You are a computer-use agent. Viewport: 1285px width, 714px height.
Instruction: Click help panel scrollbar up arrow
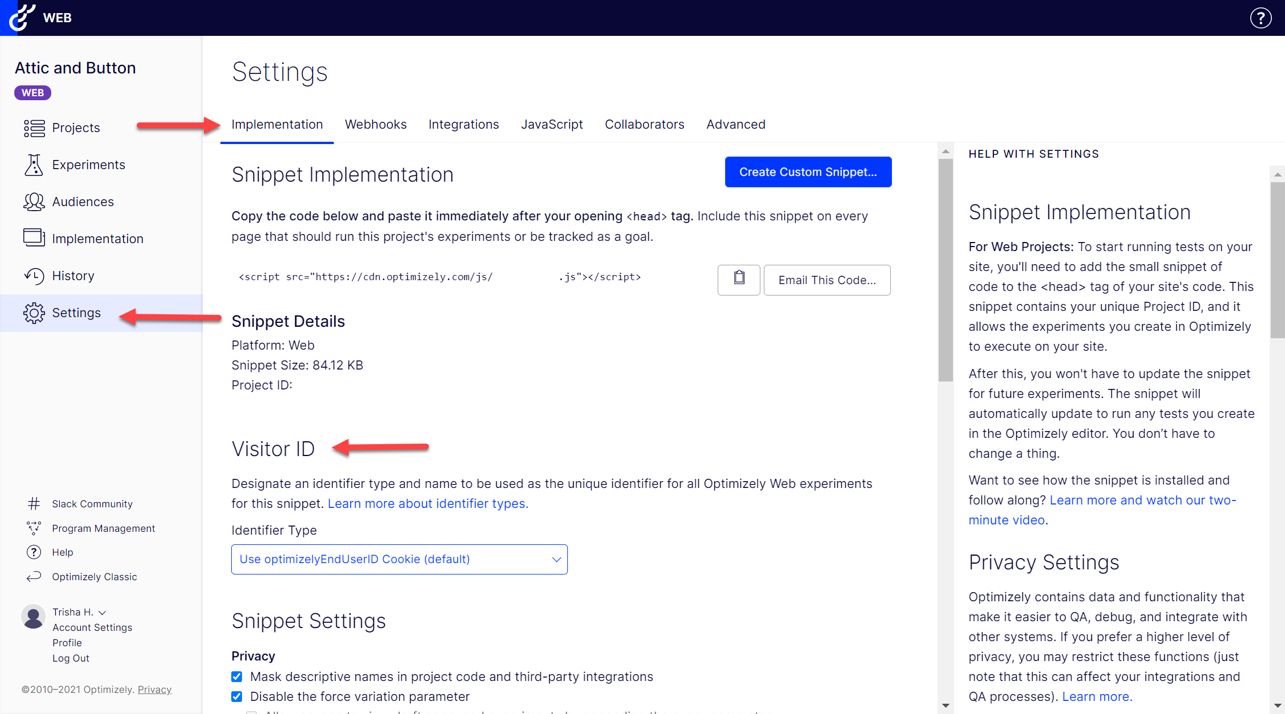tap(1278, 174)
